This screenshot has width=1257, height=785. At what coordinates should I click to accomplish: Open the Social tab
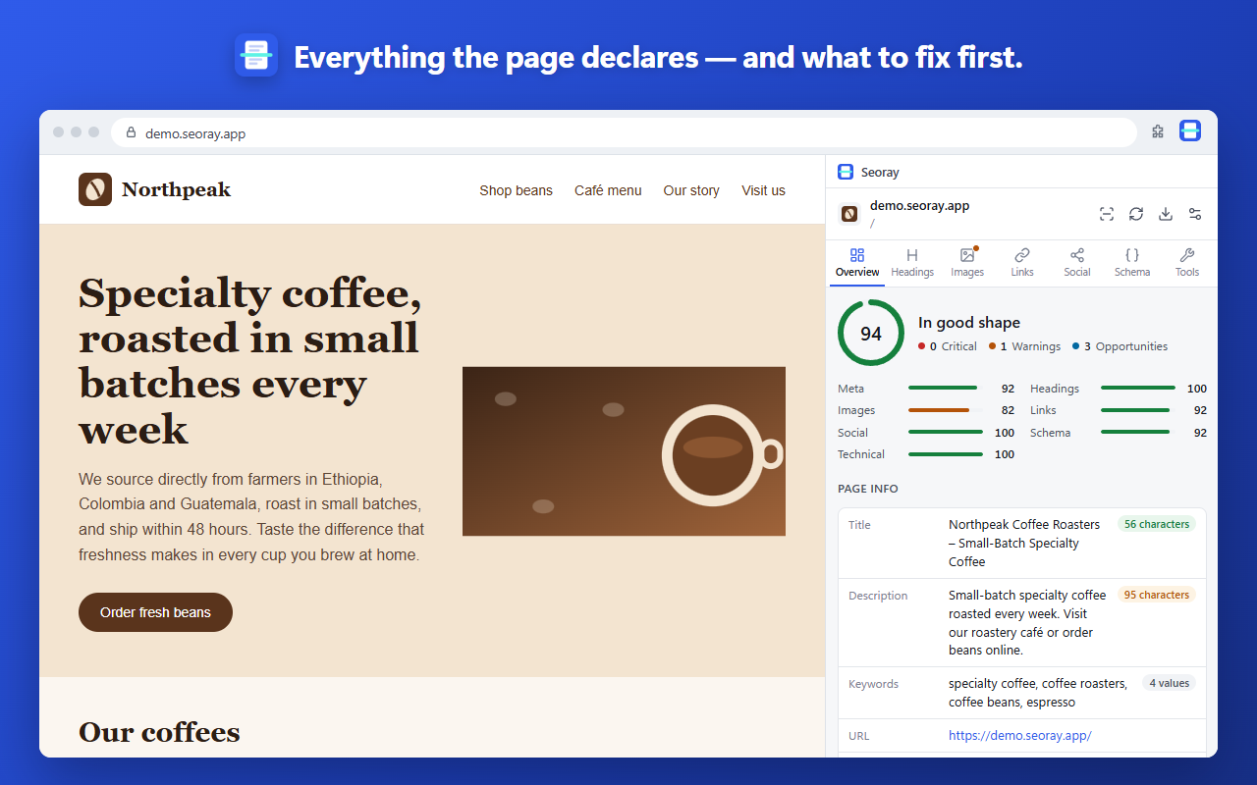point(1077,263)
